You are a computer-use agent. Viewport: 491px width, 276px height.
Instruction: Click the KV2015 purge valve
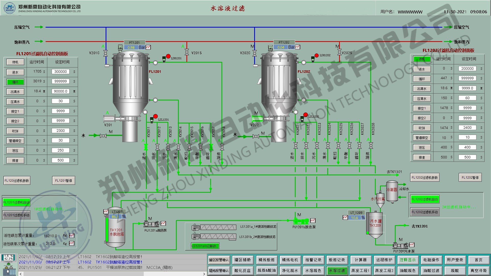(x=189, y=147)
